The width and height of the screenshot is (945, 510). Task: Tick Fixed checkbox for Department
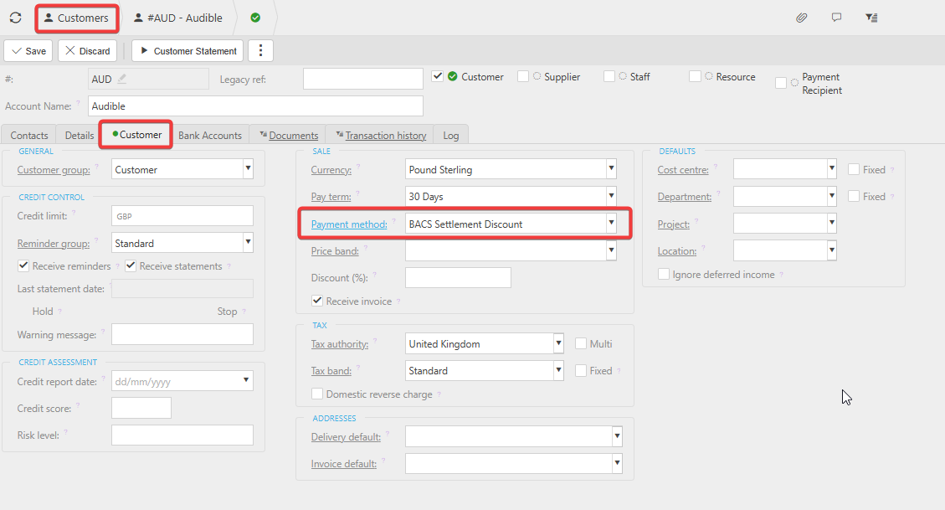(x=854, y=197)
